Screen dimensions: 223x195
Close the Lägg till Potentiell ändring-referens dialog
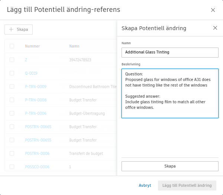point(213,10)
